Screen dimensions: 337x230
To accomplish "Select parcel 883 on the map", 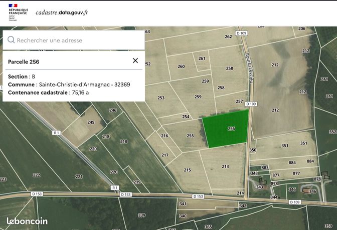I will click(x=265, y=167).
